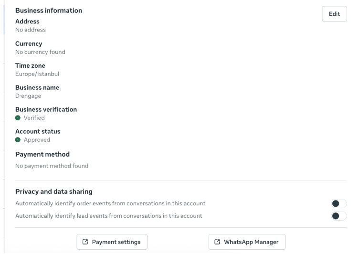Viewport: 359px width, 254px height.
Task: Click the No address text
Action: coord(31,30)
